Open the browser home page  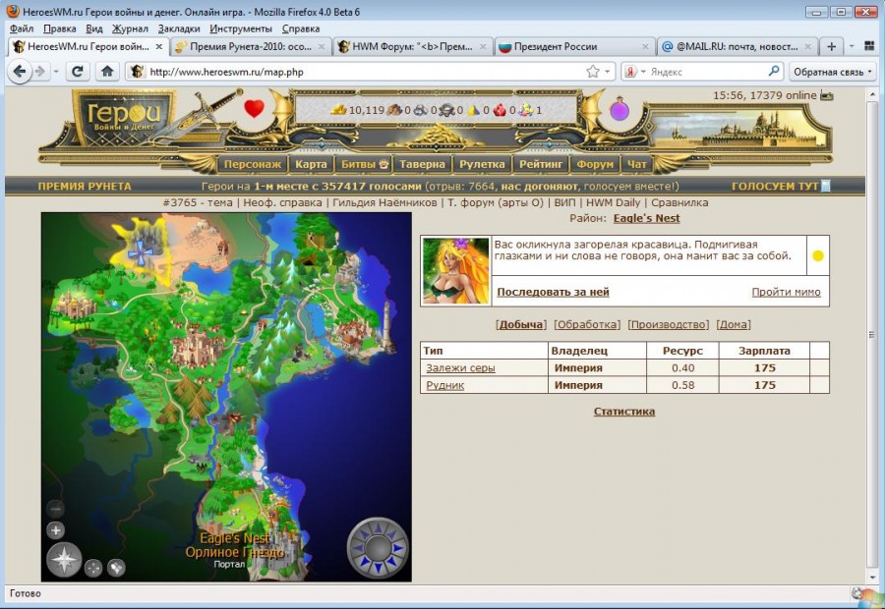point(107,72)
